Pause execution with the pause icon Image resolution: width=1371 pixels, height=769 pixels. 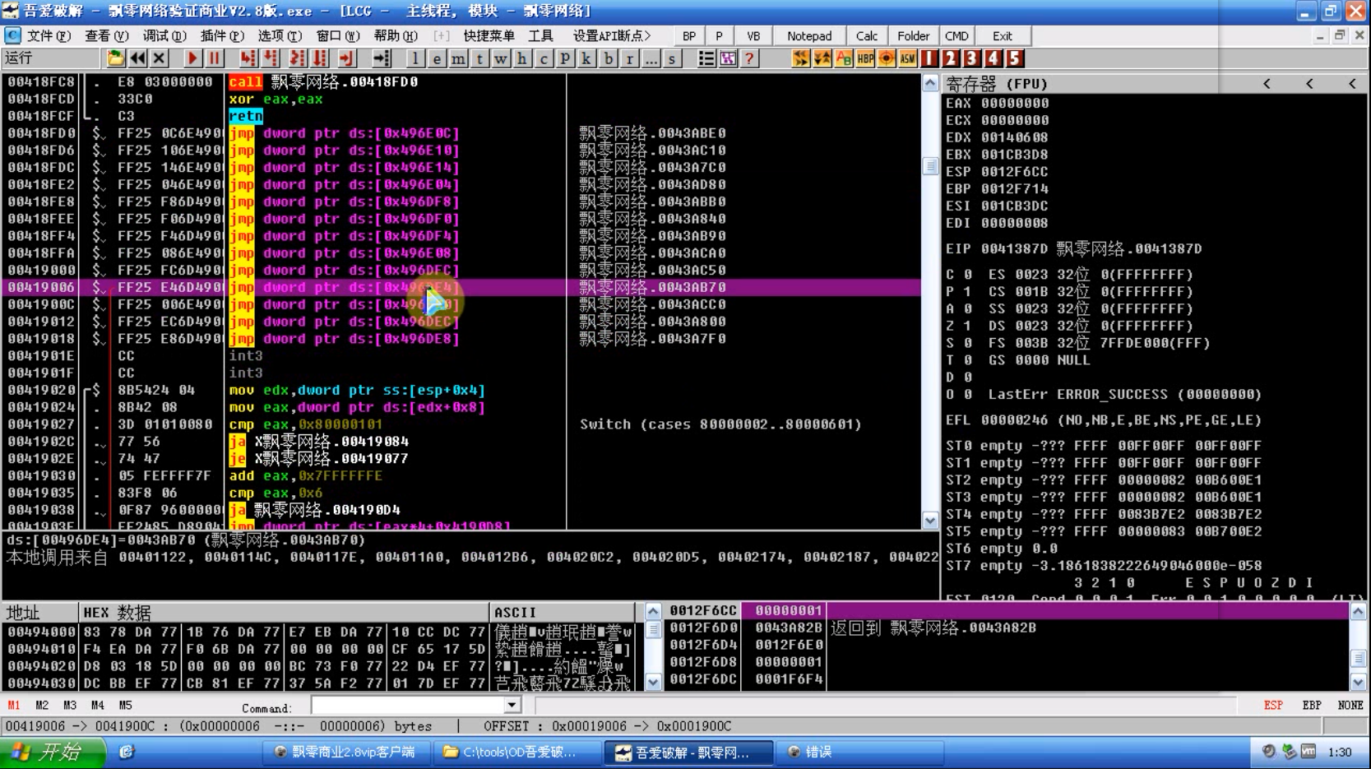(x=214, y=58)
